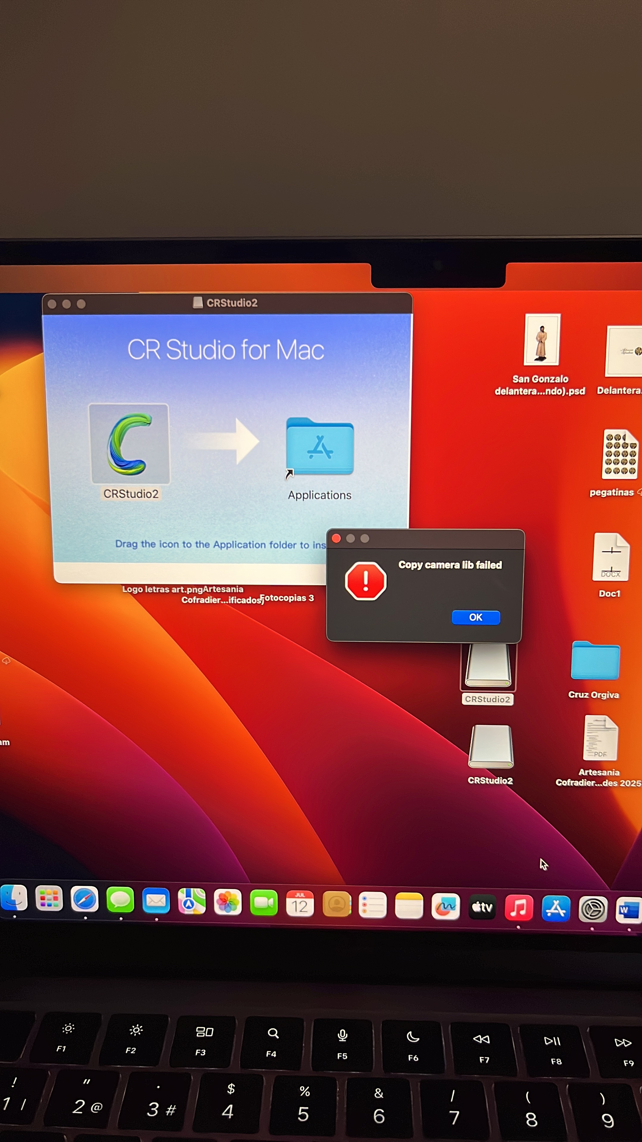Open Notes from the Dock
This screenshot has width=642, height=1142.
click(408, 906)
